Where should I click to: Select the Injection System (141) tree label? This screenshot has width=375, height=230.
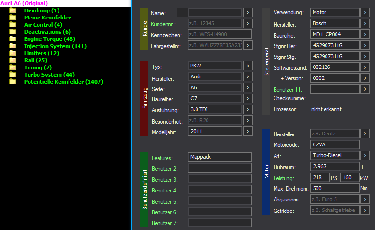55,46
